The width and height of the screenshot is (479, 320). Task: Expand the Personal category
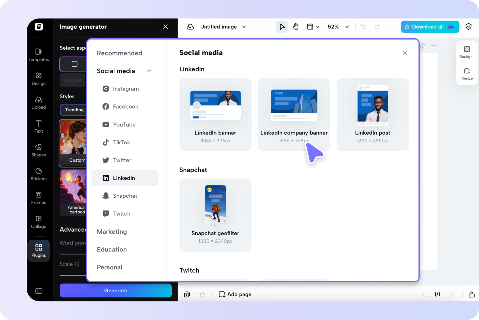click(x=110, y=267)
